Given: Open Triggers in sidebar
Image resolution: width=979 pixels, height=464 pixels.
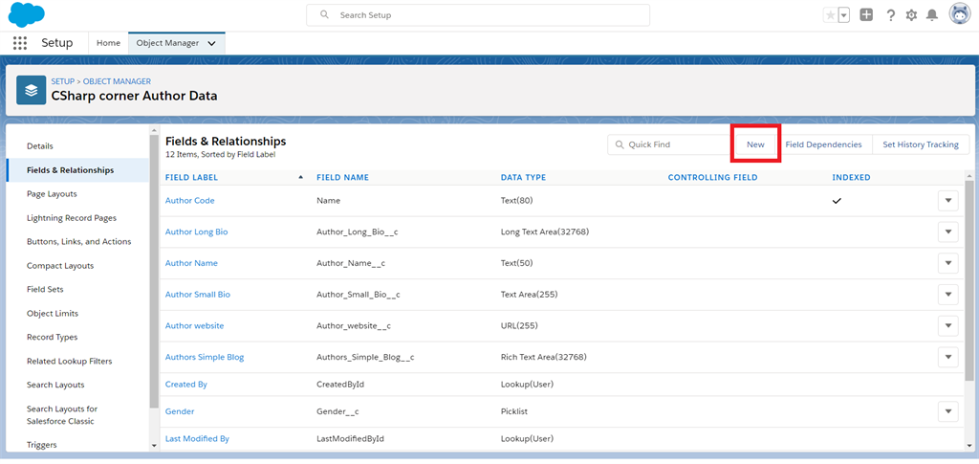Looking at the screenshot, I should point(42,445).
